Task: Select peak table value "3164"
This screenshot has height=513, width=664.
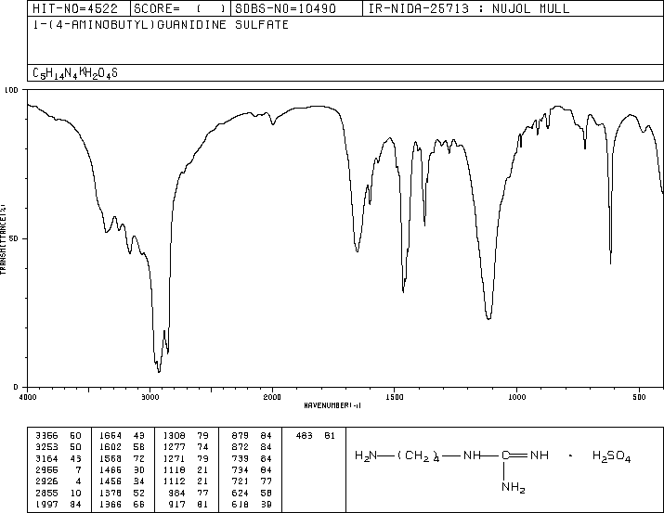Action: (x=47, y=458)
